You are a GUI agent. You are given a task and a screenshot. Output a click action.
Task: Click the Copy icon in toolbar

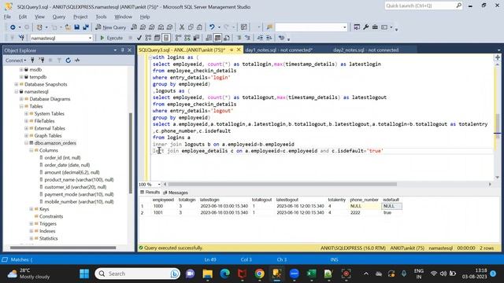click(191, 28)
